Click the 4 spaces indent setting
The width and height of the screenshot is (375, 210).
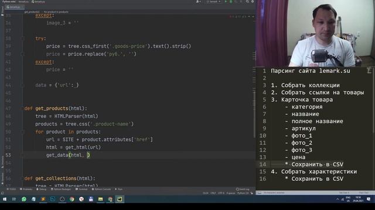[x=231, y=193]
